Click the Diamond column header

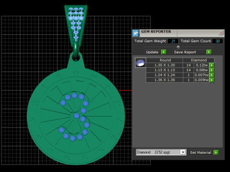tap(198, 60)
